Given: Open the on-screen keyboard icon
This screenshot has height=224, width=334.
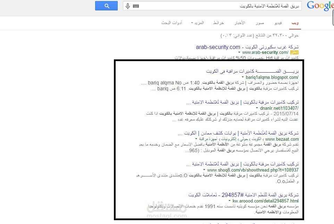Looking at the screenshot, I should [136, 6].
